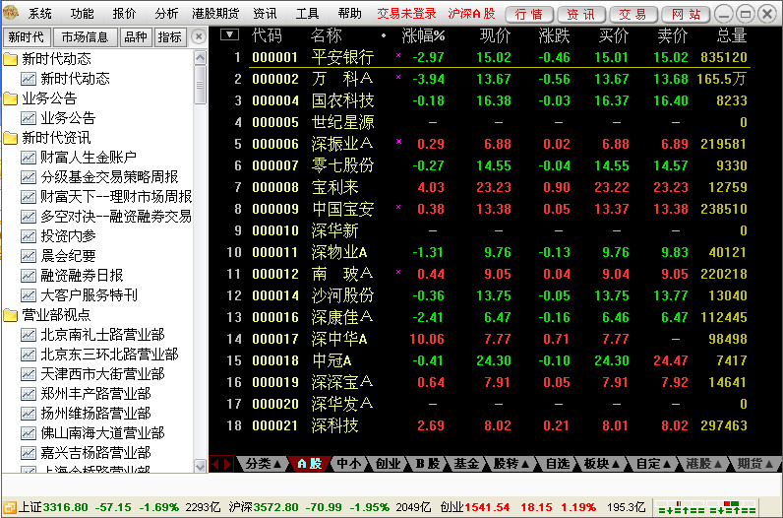Open 北京南礼士路营业部 item icon
This screenshot has width=783, height=518.
point(29,335)
